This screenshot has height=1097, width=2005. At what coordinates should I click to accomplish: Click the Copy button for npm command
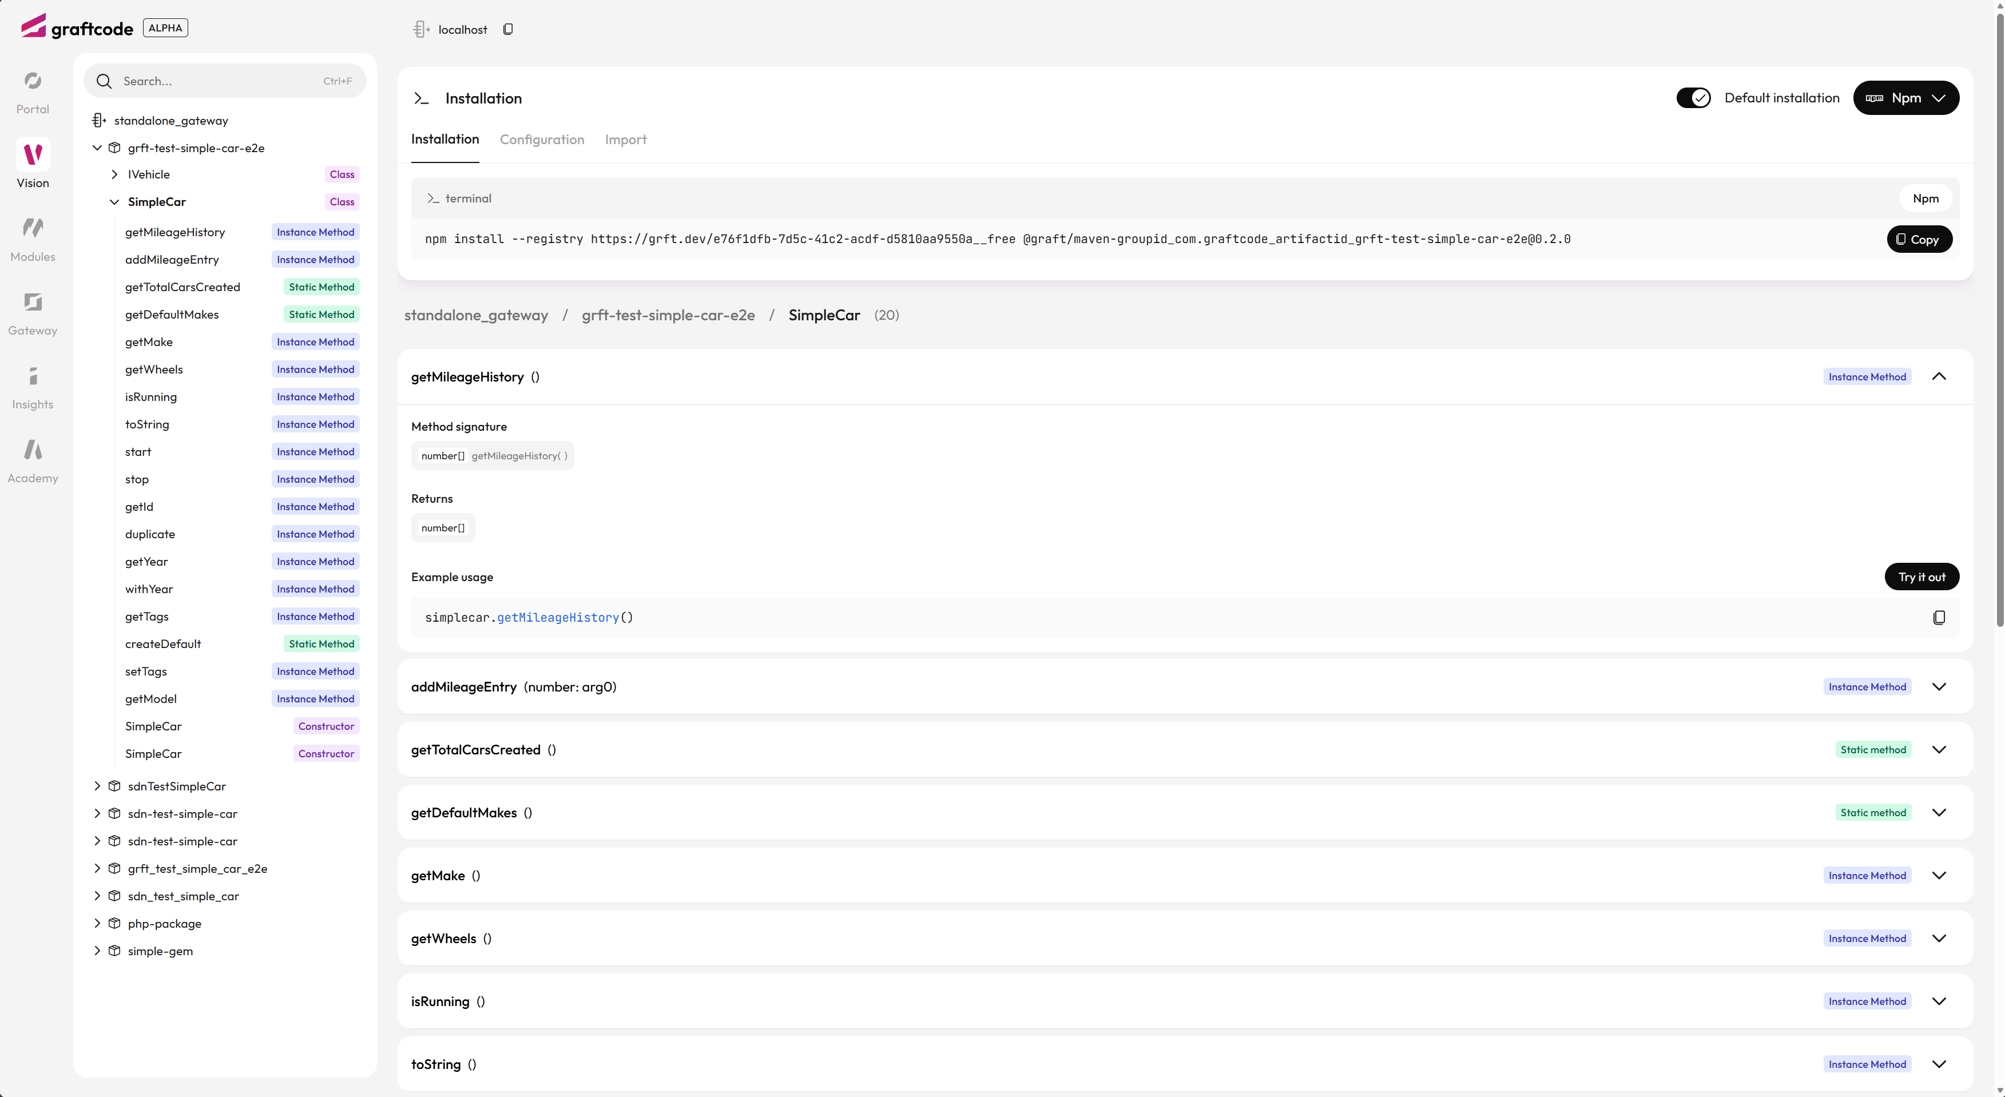(1919, 240)
